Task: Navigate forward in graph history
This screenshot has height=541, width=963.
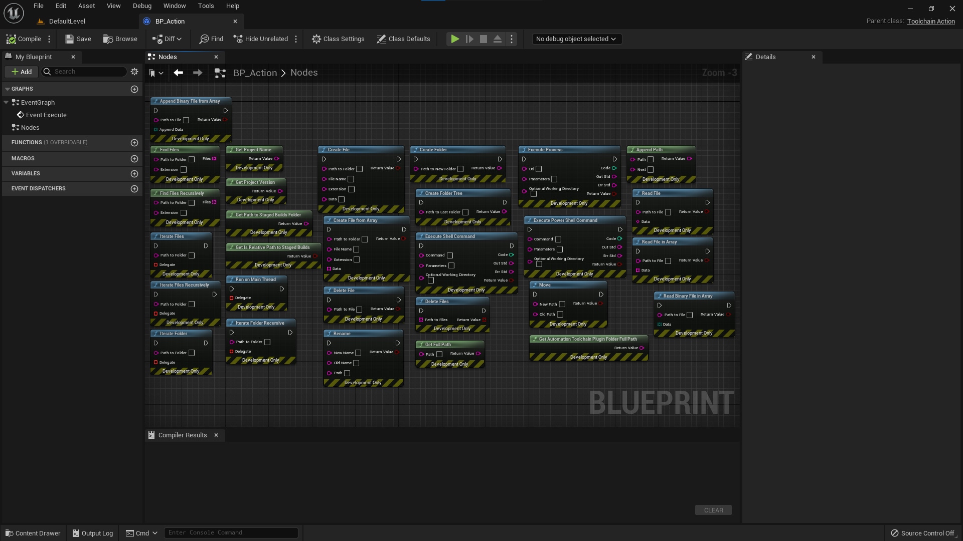Action: (x=198, y=73)
